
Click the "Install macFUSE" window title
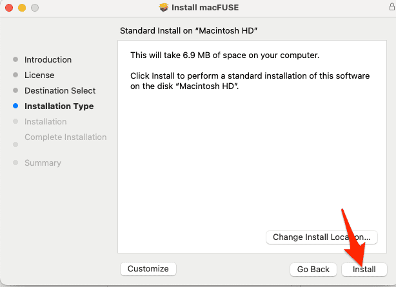click(x=205, y=8)
